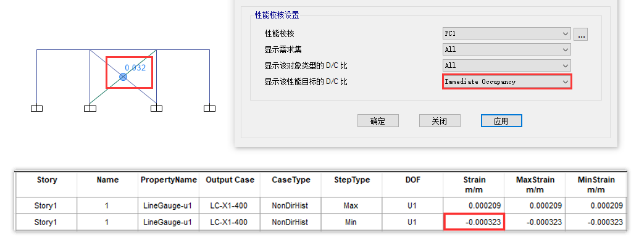Click the second support symbol from the left
Image resolution: width=639 pixels, height=240 pixels.
90,109
